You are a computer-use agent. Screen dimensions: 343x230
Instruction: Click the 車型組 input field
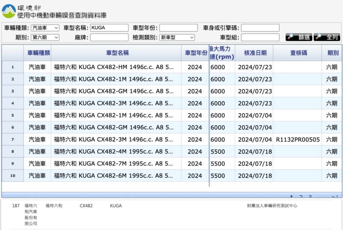coord(260,37)
